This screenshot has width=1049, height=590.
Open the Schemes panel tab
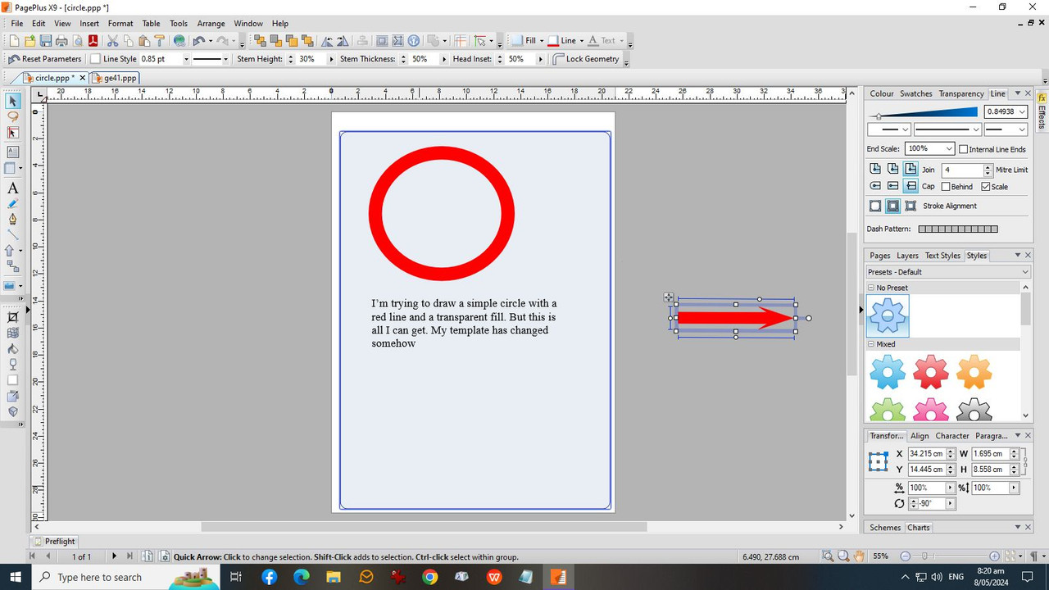885,528
